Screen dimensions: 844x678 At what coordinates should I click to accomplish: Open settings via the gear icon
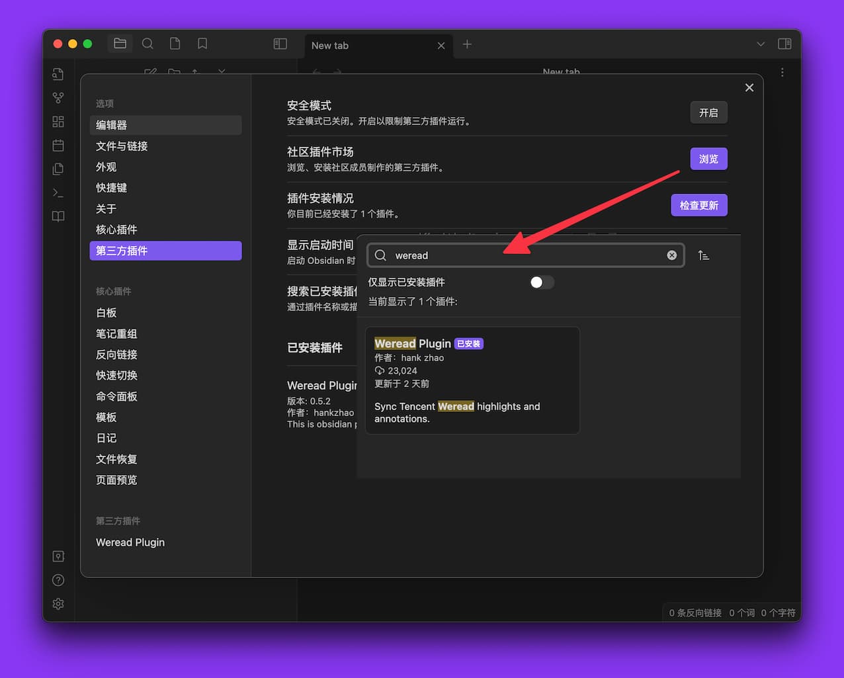[58, 604]
